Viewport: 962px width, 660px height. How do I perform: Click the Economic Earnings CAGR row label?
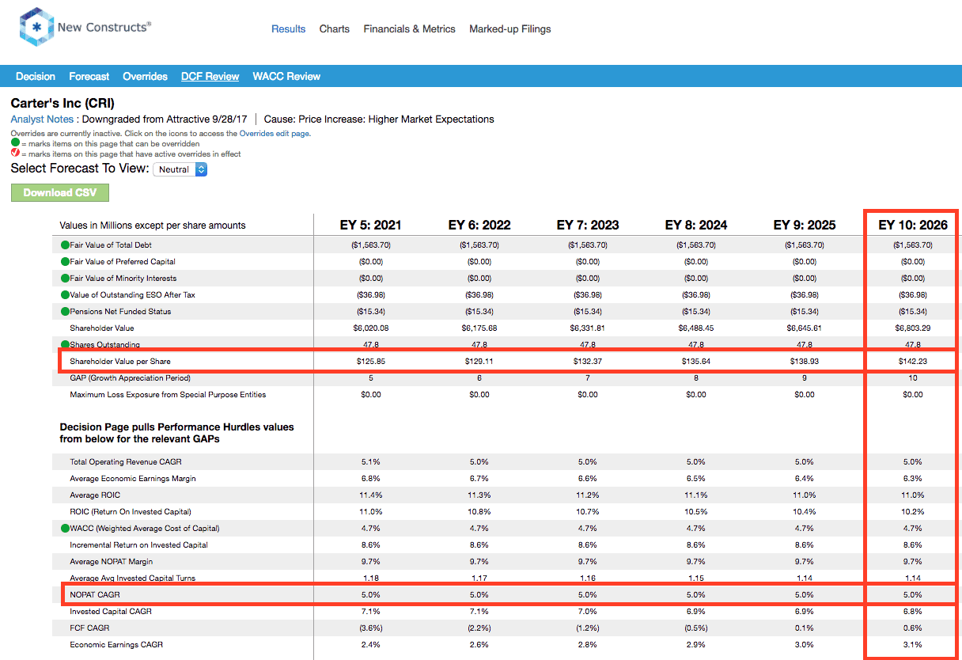(116, 645)
